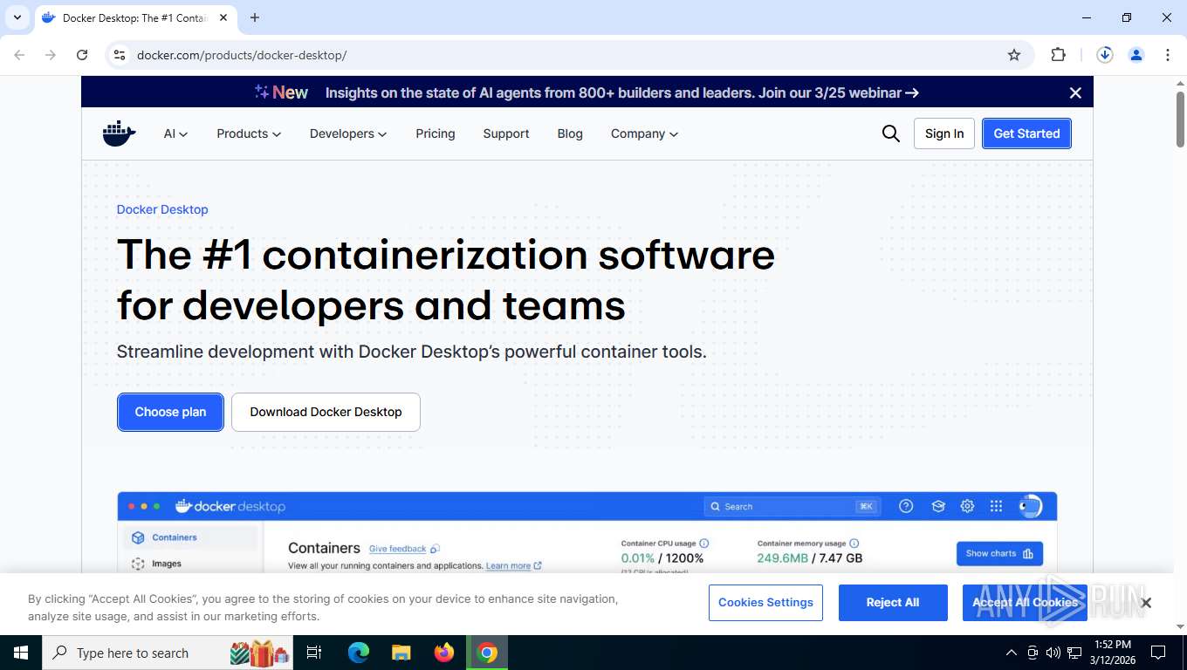Launch Firefox from taskbar
The width and height of the screenshot is (1187, 670).
(x=444, y=653)
